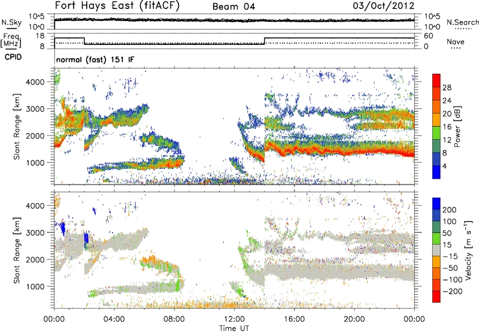Click the '200' tick on the velocity scale
This screenshot has height=332, width=479.
[449, 210]
